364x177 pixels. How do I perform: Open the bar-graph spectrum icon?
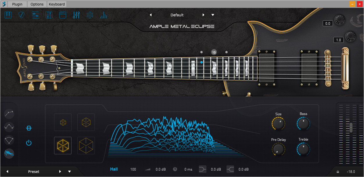(x=104, y=15)
